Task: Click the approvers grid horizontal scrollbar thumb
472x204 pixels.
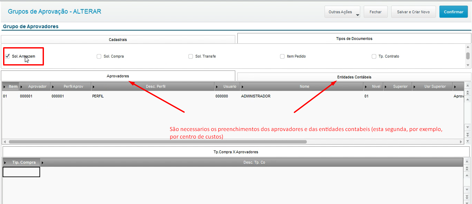Action: click(x=158, y=142)
